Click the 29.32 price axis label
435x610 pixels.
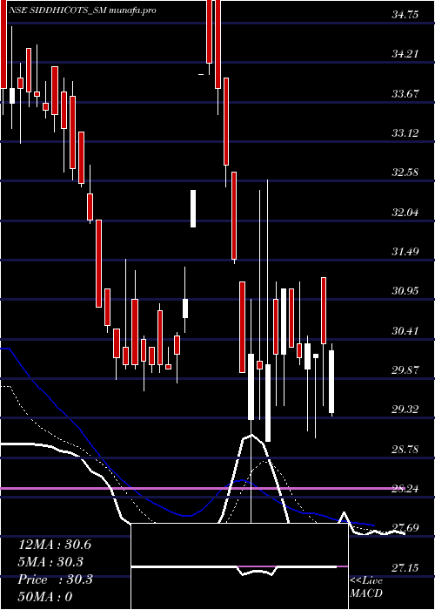(x=405, y=410)
